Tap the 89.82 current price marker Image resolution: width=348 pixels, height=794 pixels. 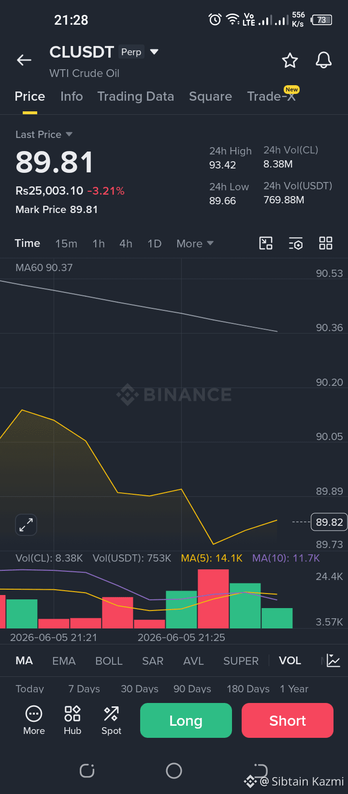329,522
